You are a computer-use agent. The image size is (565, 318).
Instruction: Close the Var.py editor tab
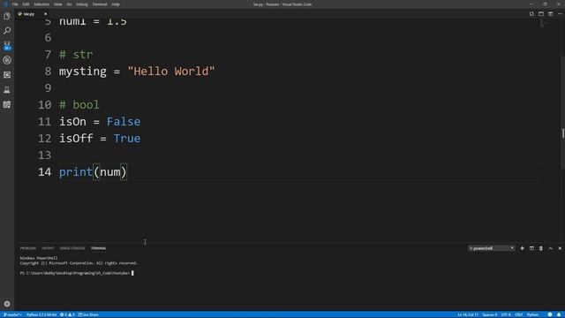(x=45, y=14)
